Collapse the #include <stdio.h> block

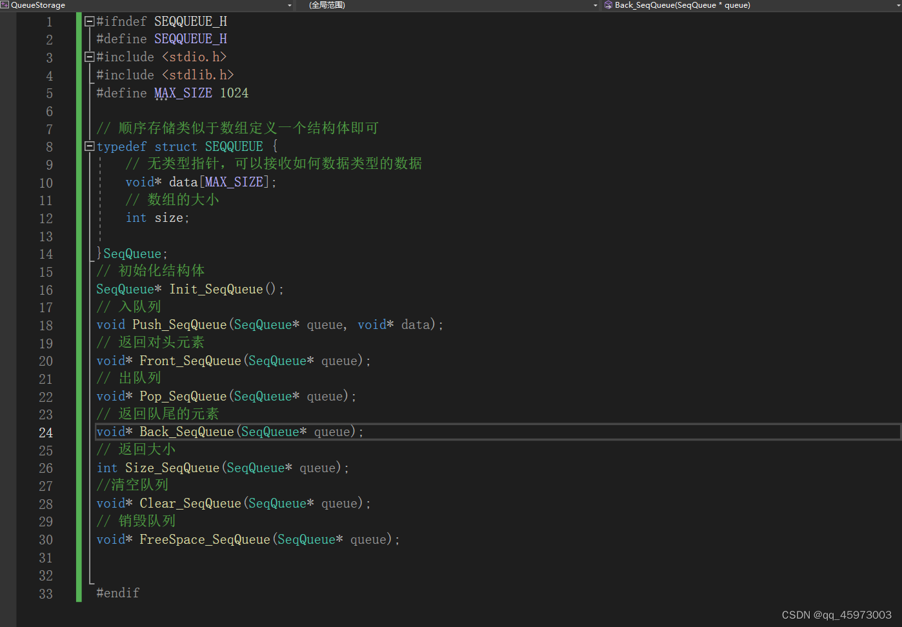90,57
